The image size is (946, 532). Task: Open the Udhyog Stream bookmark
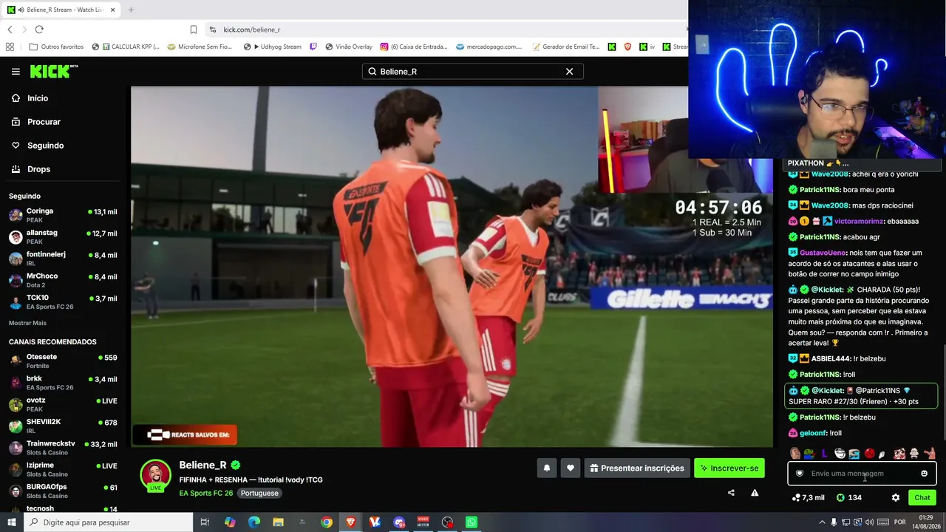[273, 47]
